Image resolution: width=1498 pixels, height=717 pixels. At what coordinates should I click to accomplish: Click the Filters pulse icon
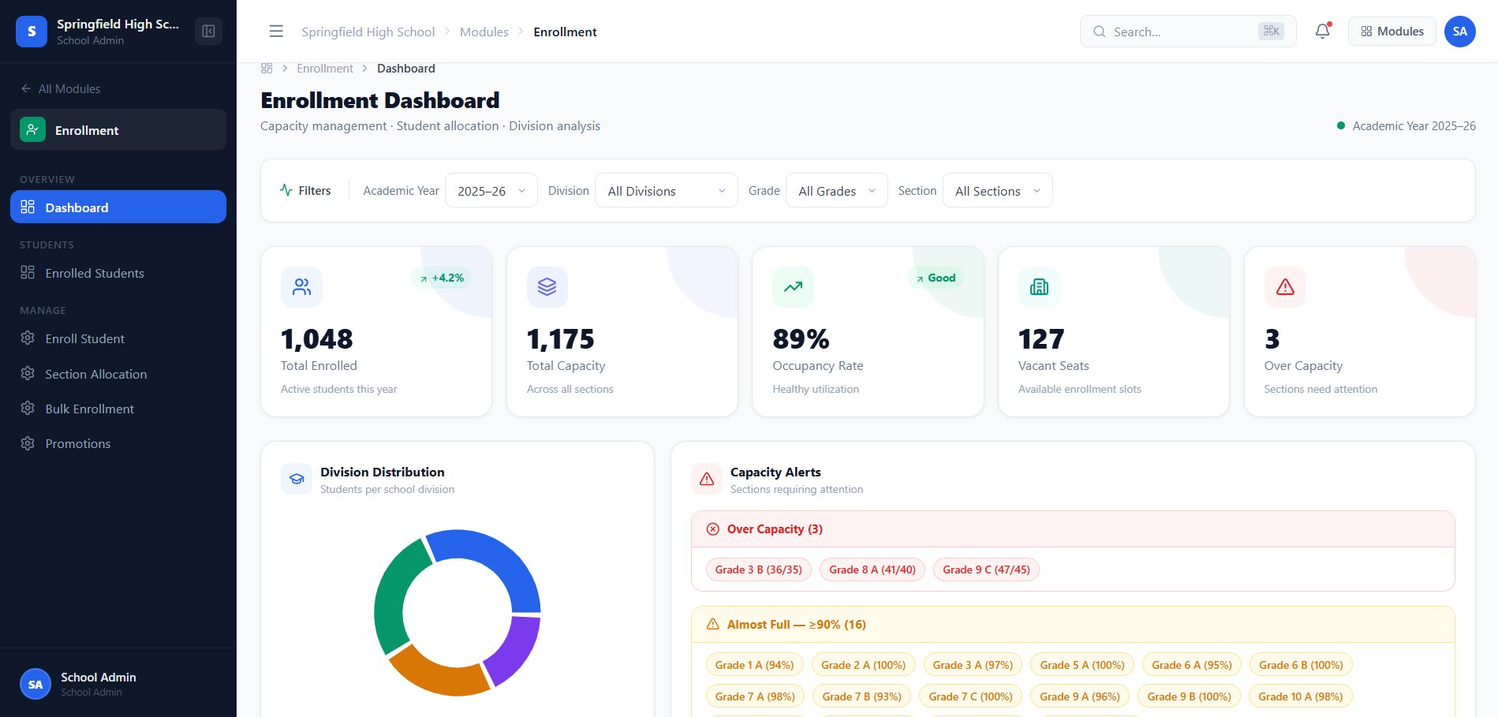286,190
